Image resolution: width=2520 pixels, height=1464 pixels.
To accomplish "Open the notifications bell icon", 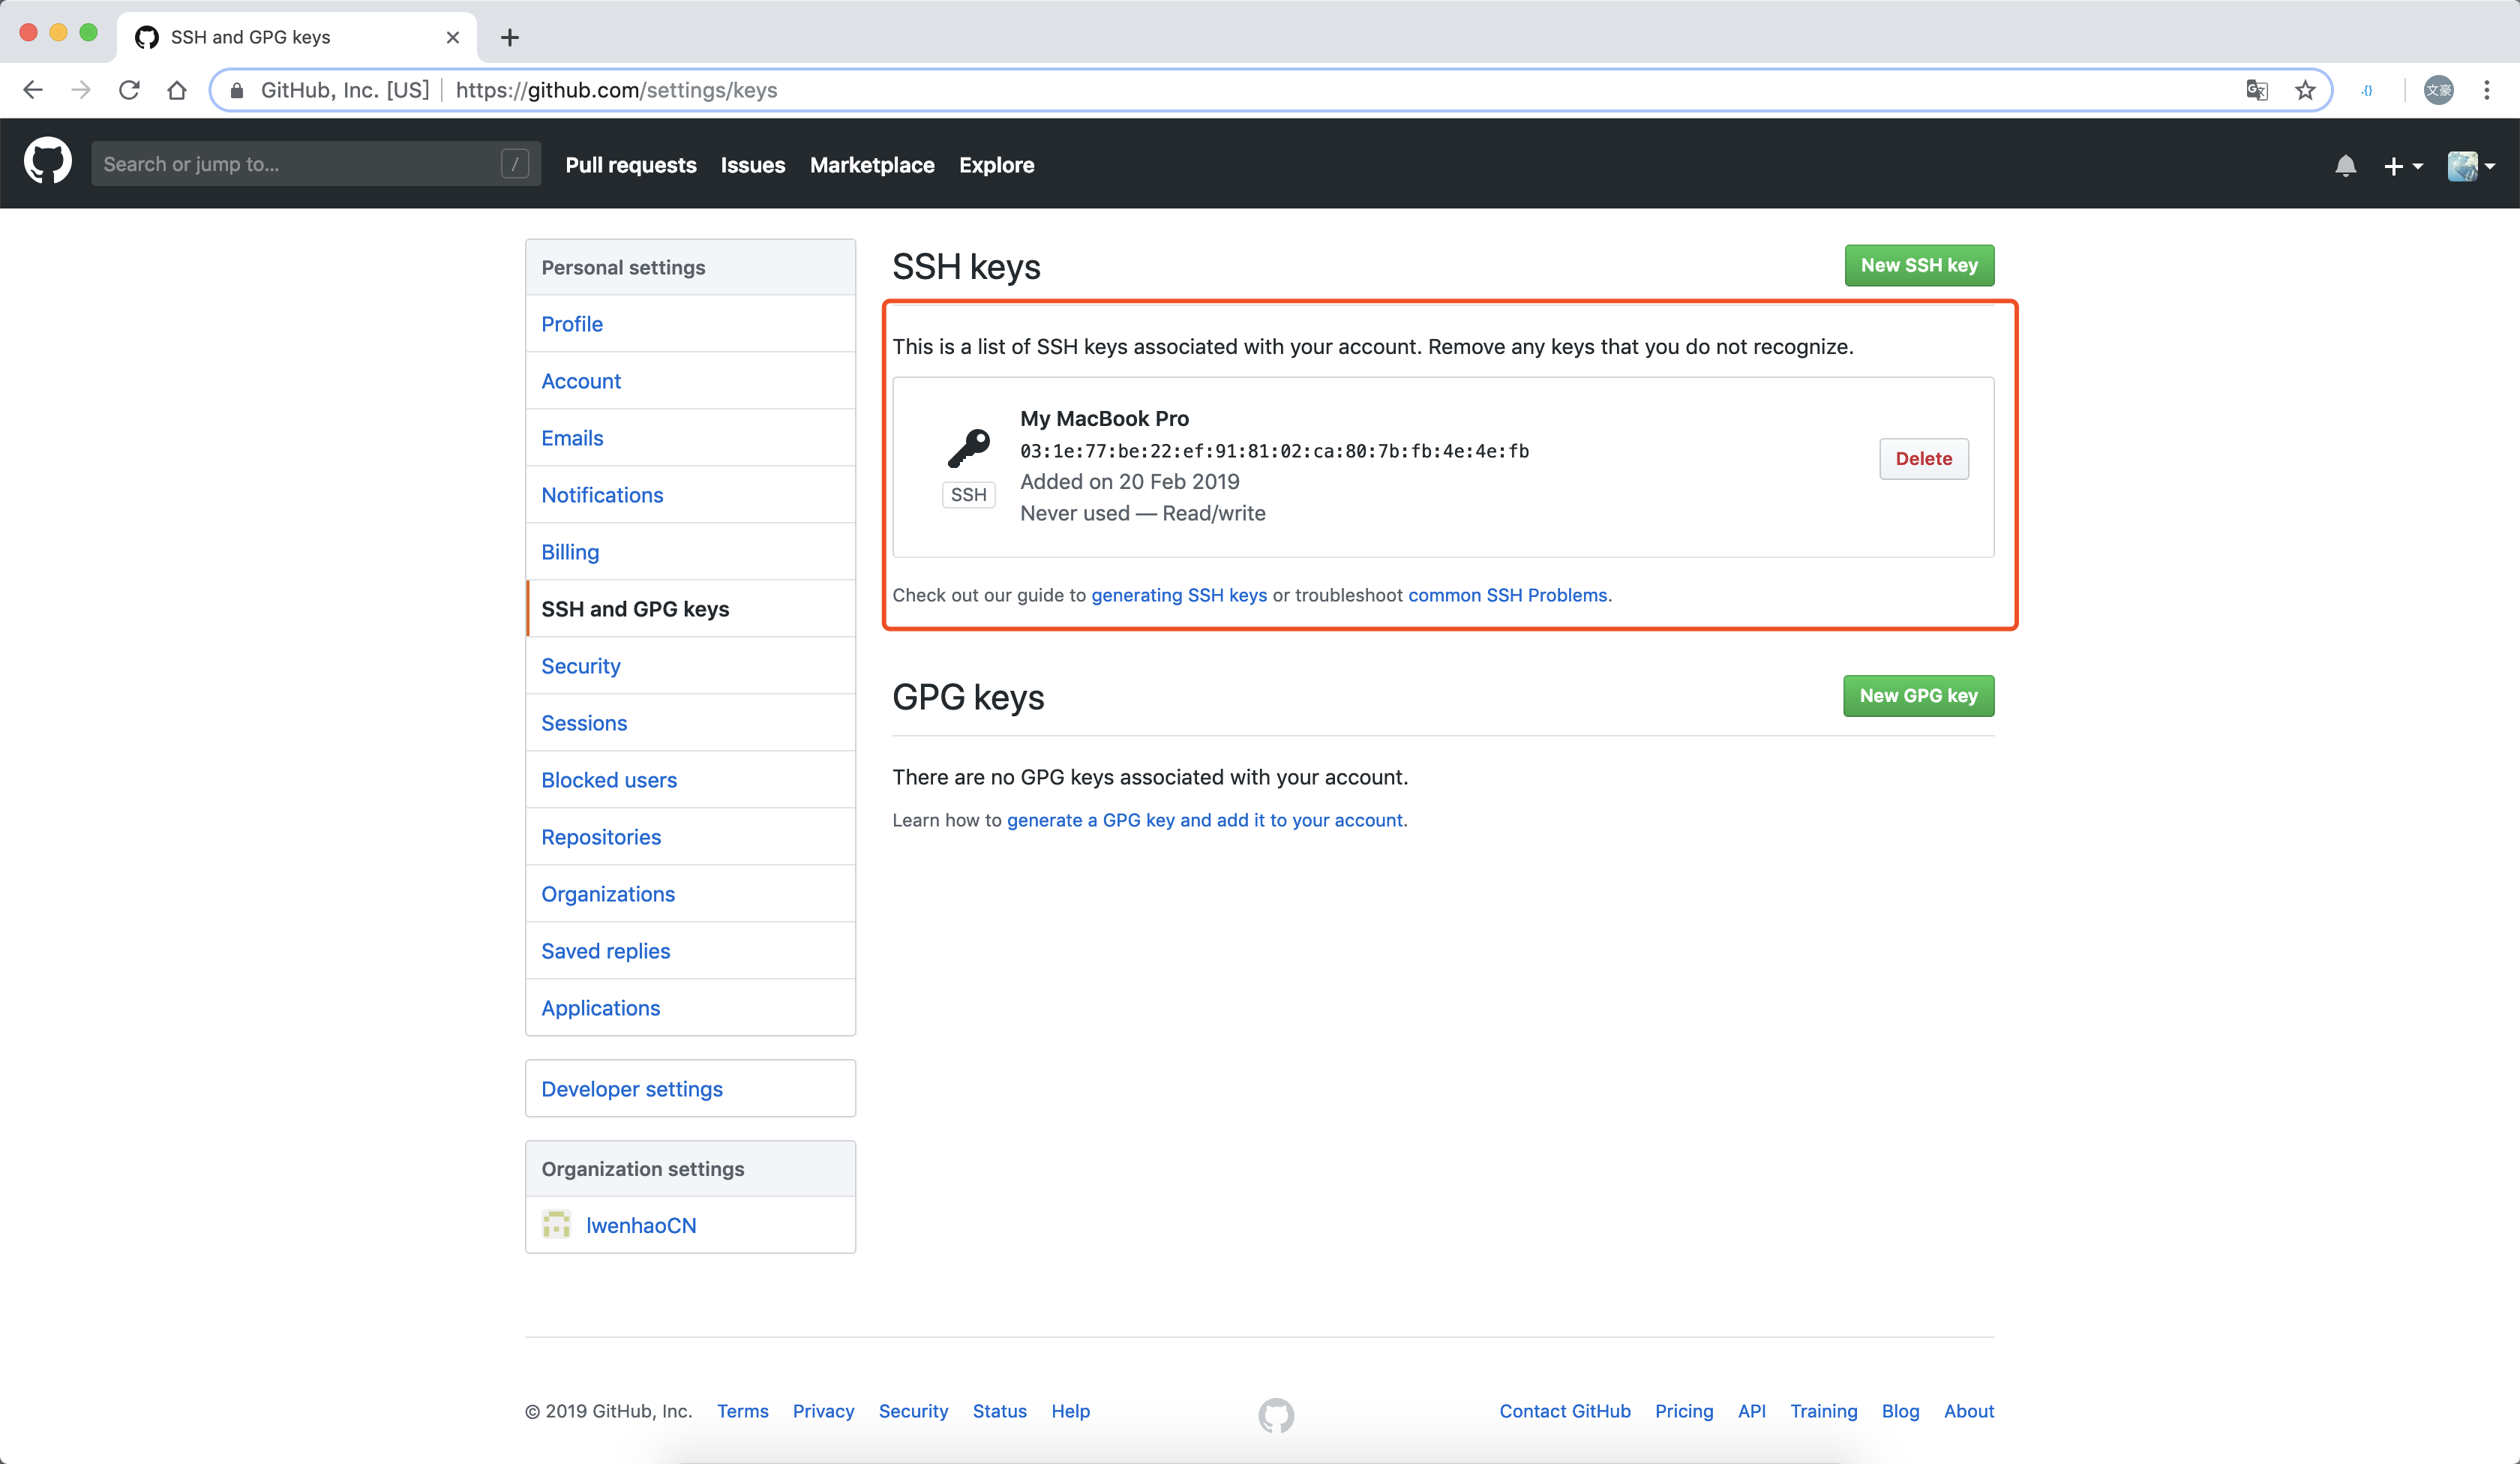I will click(x=2345, y=166).
